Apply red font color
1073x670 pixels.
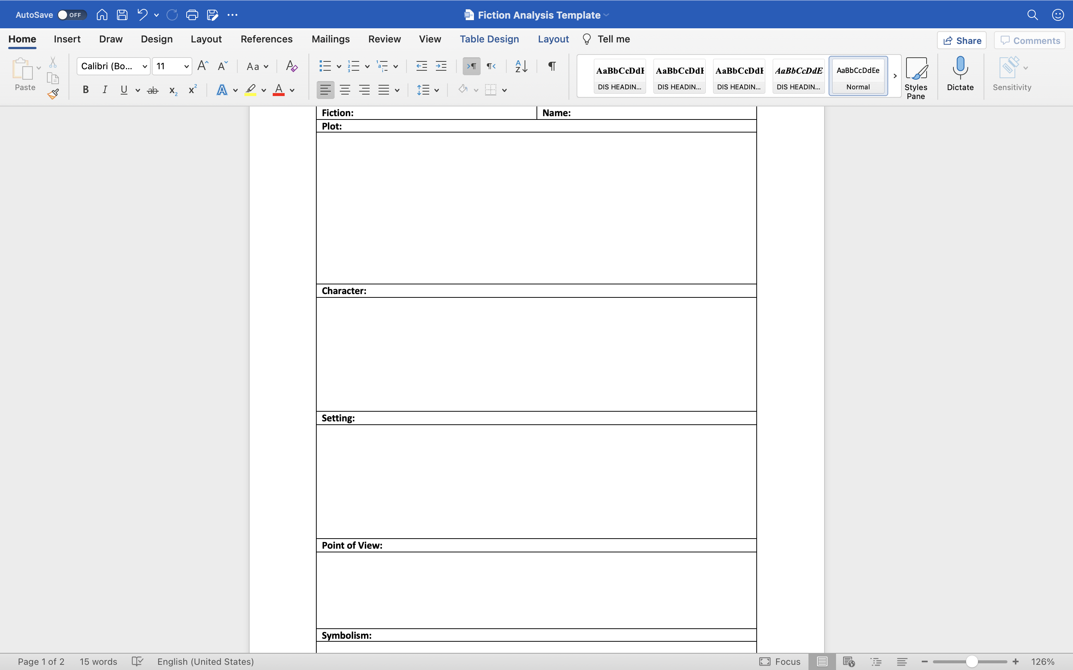(x=278, y=90)
